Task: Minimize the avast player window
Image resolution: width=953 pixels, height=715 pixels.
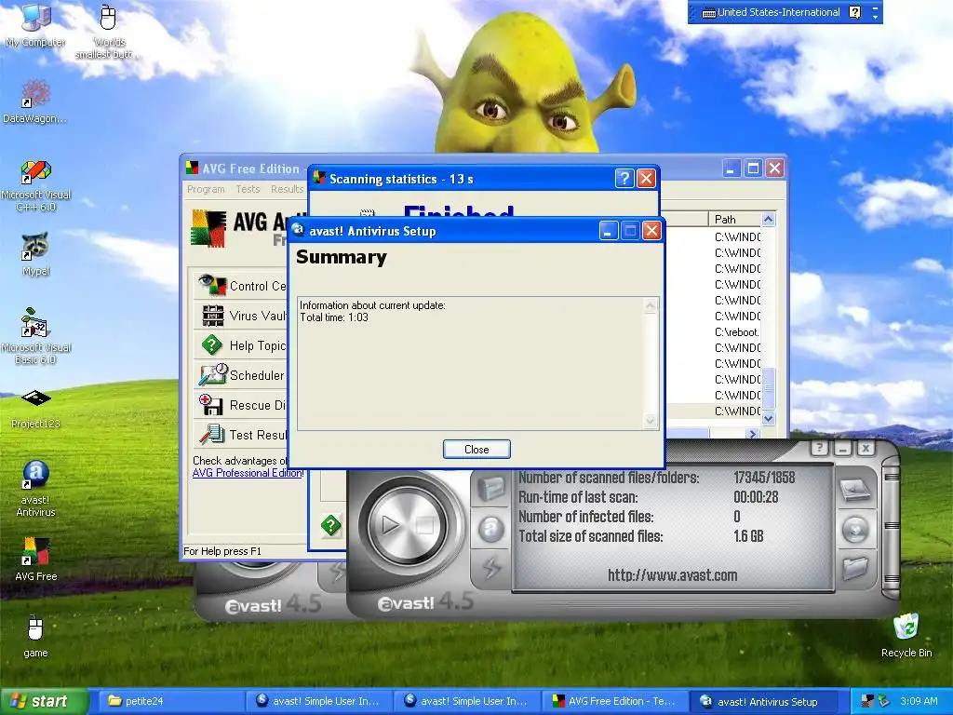Action: pos(842,449)
